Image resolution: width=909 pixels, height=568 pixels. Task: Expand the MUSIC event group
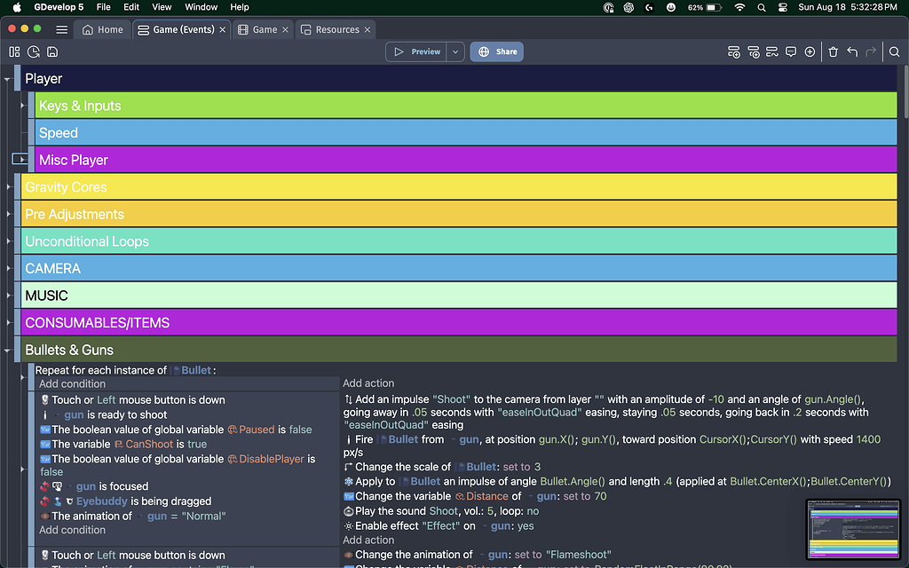7,295
